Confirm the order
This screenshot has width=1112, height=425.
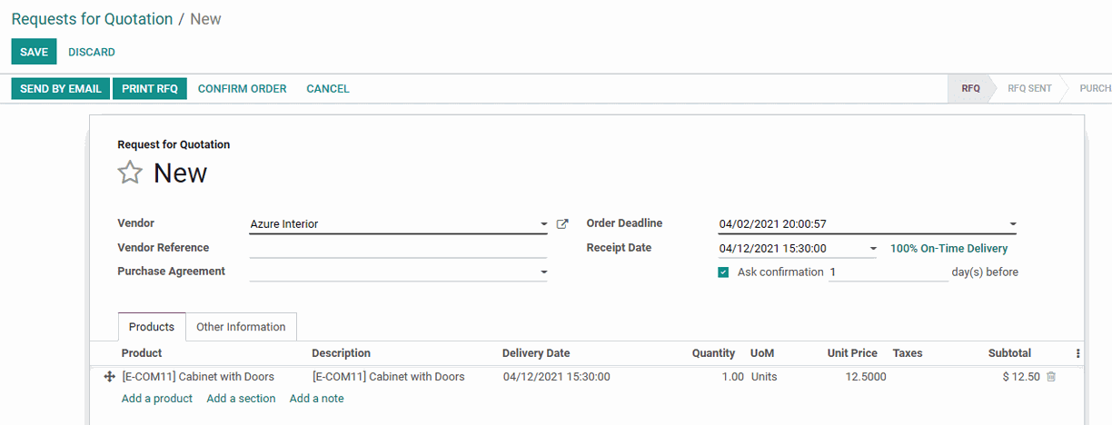pos(242,88)
